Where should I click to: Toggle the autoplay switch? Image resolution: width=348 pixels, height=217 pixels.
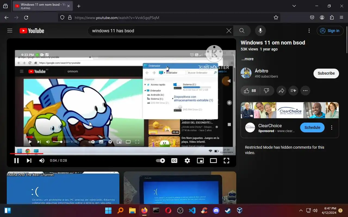160,161
